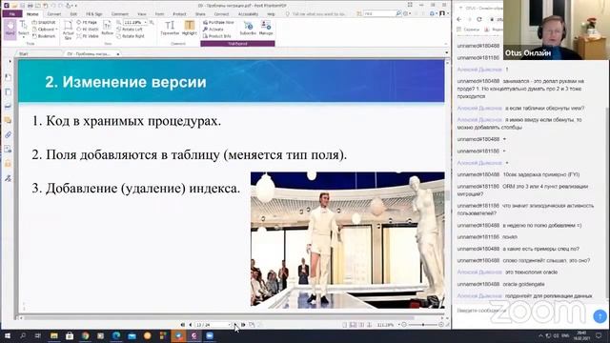Select facing pages view mode
The height and width of the screenshot is (343, 610).
coord(361,325)
